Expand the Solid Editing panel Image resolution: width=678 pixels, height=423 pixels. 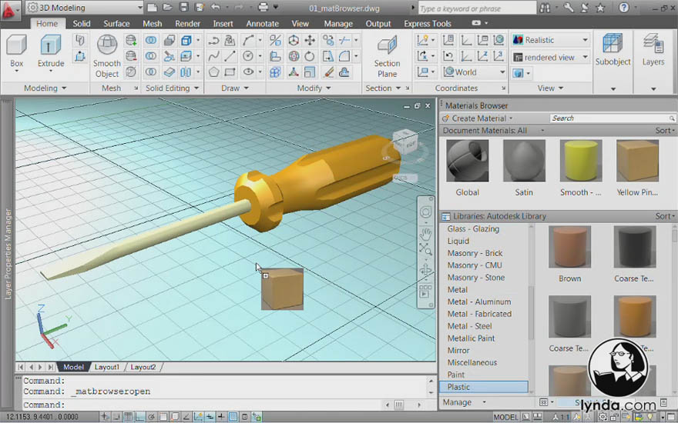tap(172, 88)
